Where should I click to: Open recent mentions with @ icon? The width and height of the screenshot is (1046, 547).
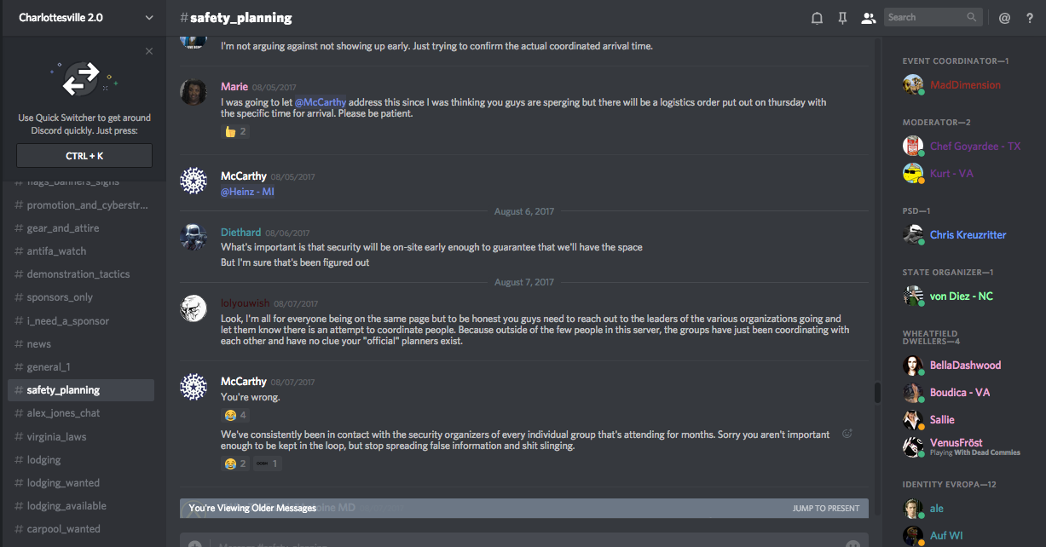1004,18
